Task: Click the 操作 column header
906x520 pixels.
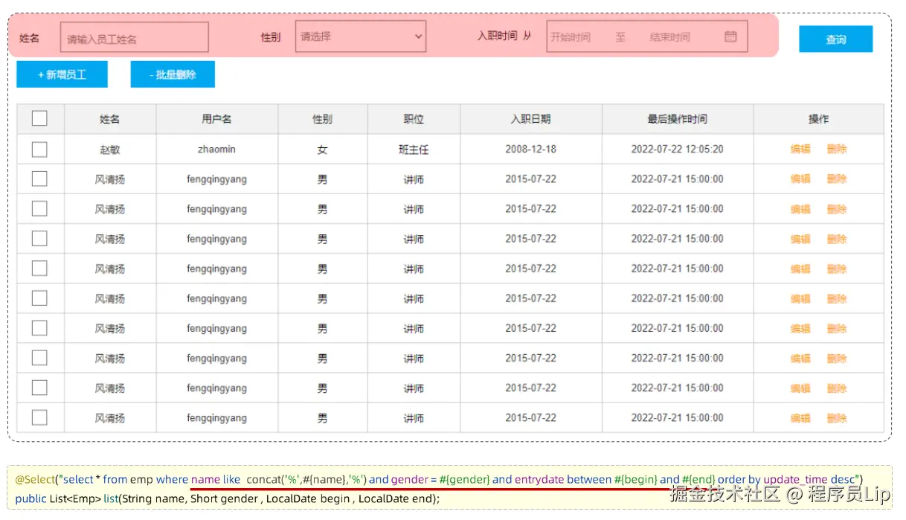Action: [x=818, y=118]
